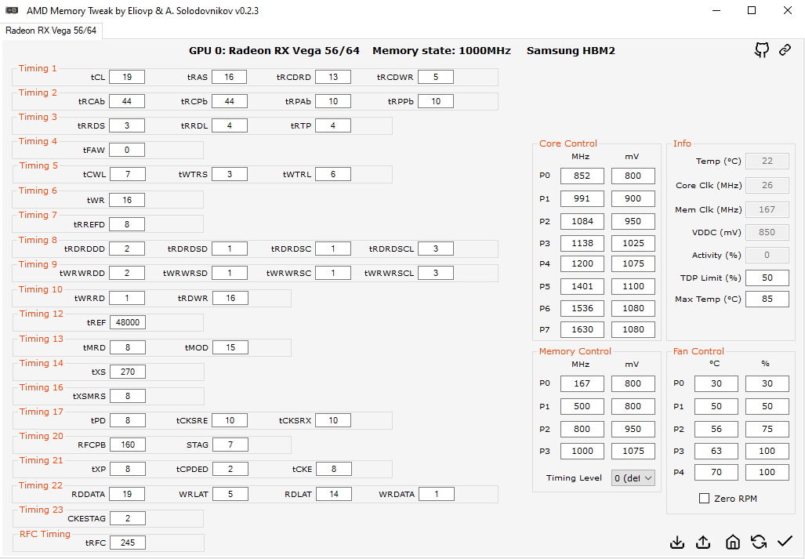Click Core Control P7 MHz field 1630
805x559 pixels.
coord(582,329)
